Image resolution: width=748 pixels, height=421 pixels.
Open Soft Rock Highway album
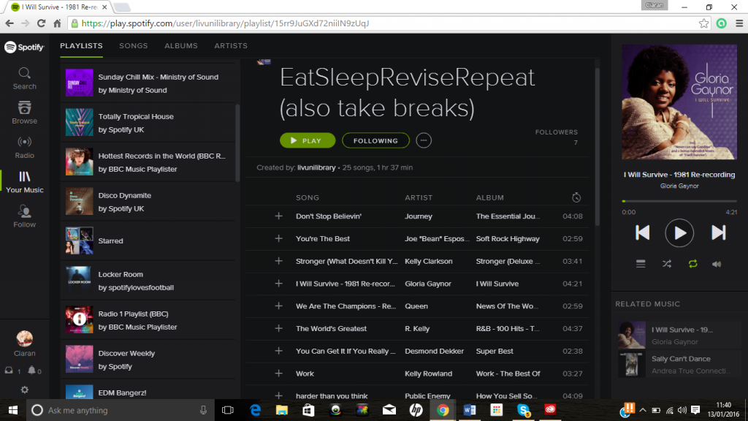click(x=508, y=239)
